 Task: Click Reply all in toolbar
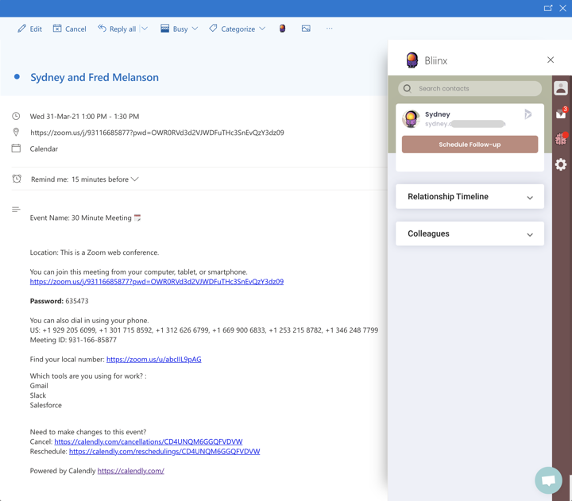(x=117, y=29)
